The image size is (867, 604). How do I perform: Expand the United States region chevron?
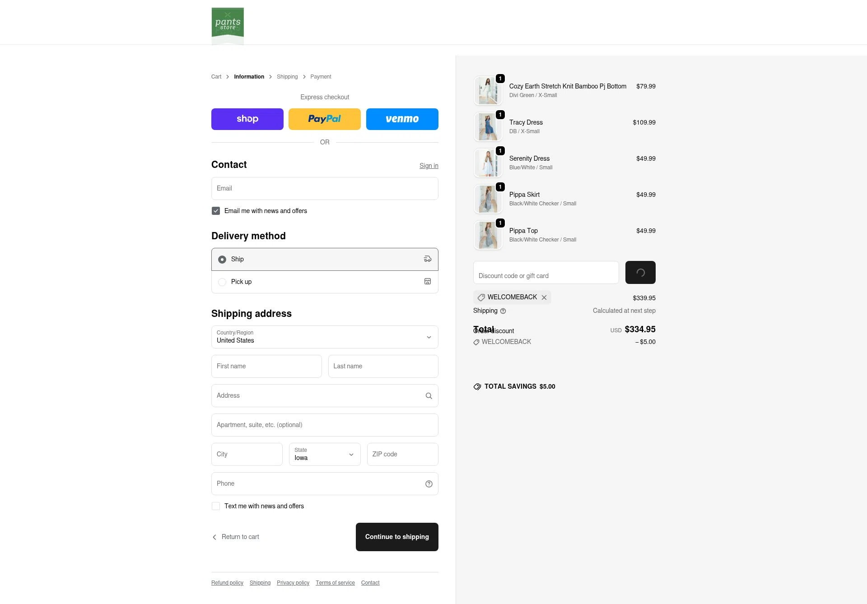[x=428, y=337]
